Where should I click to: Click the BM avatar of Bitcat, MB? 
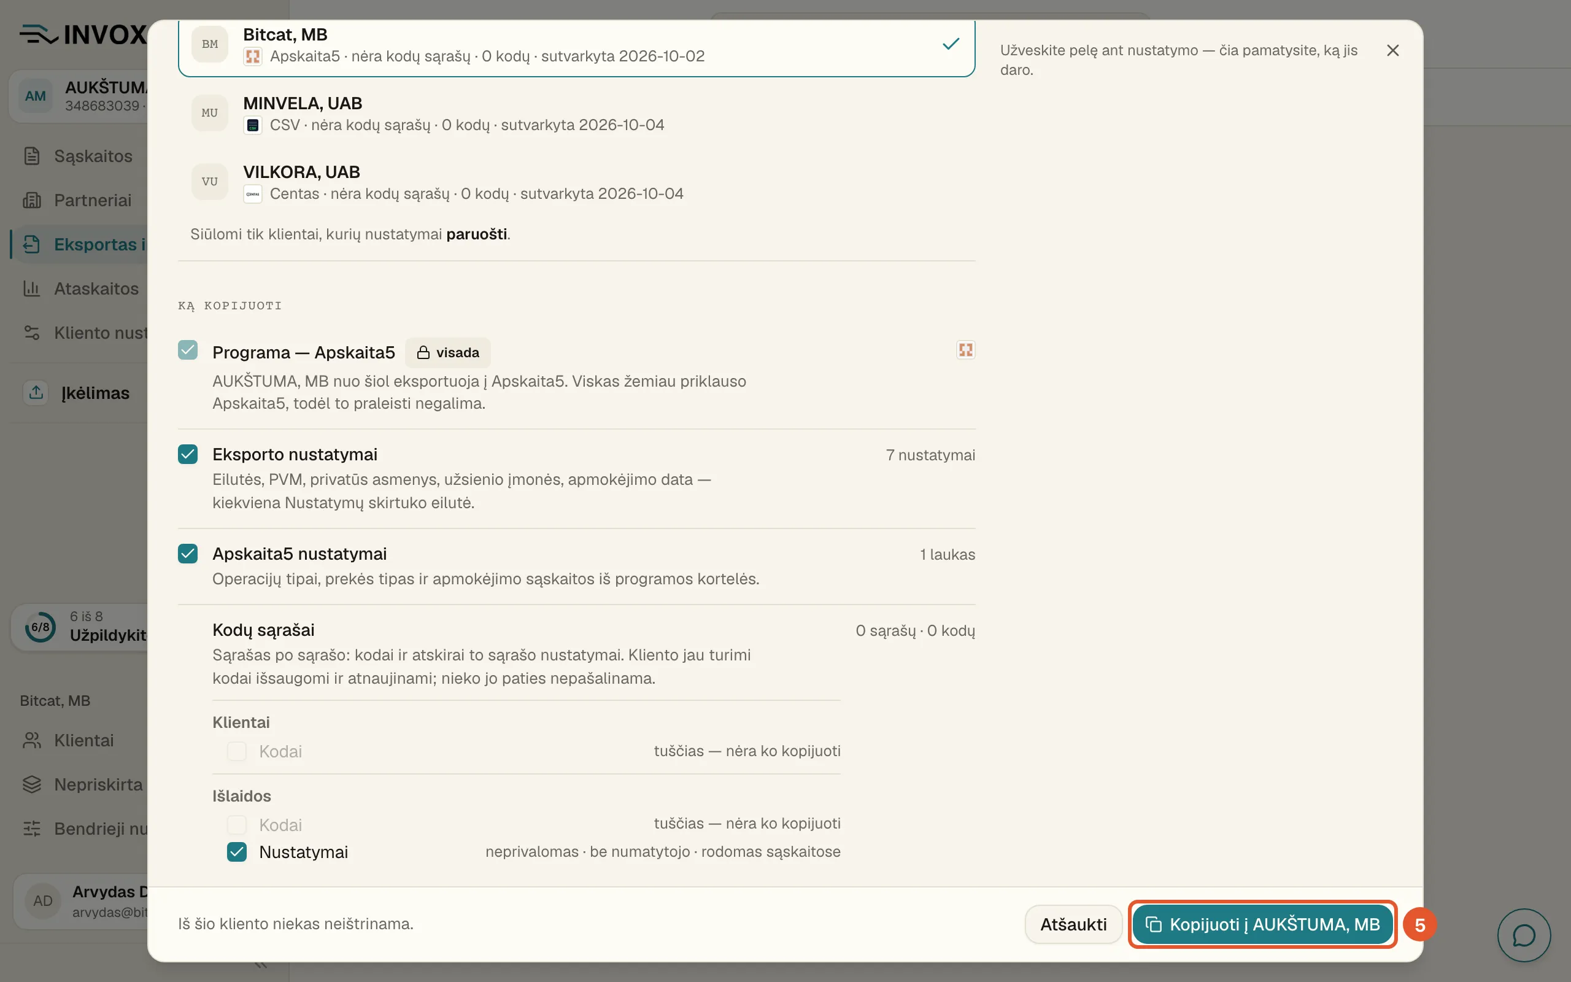210,44
